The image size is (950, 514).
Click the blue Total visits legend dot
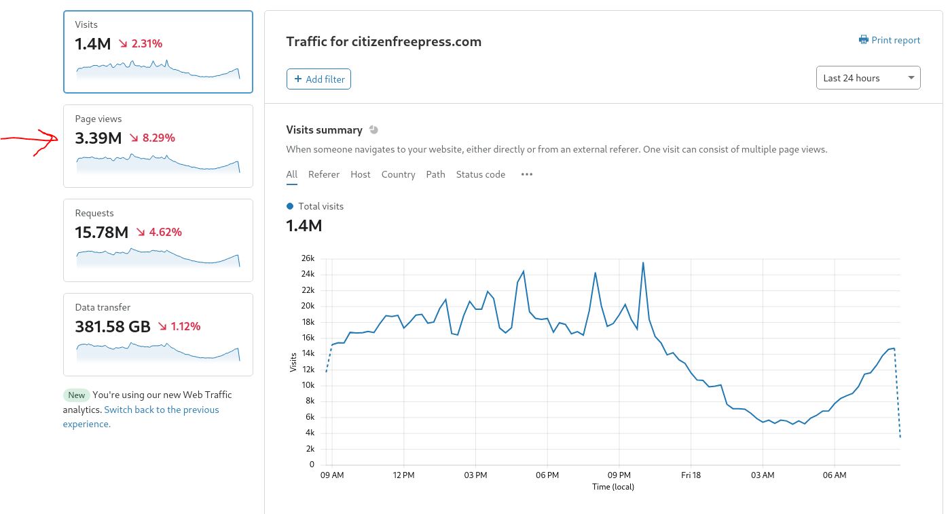click(291, 206)
